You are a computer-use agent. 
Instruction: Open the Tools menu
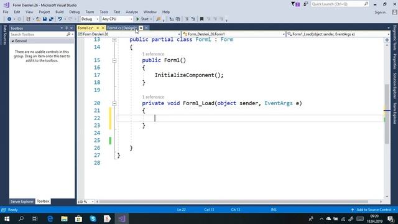pyautogui.click(x=104, y=12)
